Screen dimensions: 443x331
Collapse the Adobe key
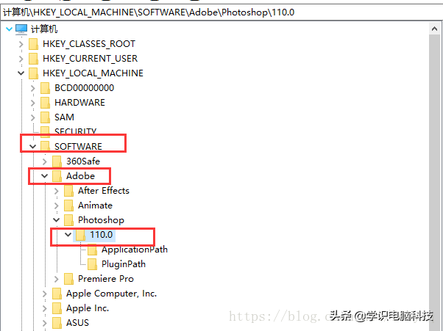click(45, 176)
